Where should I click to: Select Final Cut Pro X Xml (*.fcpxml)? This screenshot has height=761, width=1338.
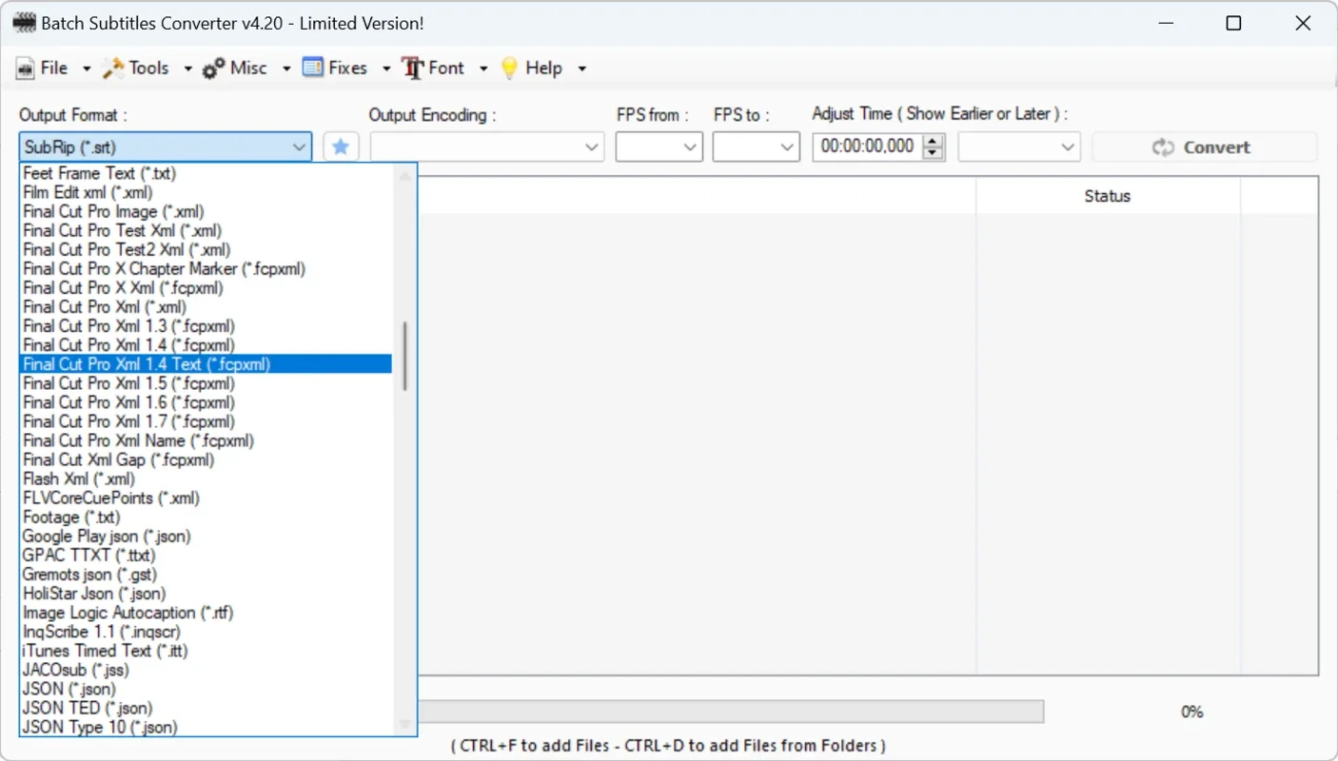coord(207,287)
